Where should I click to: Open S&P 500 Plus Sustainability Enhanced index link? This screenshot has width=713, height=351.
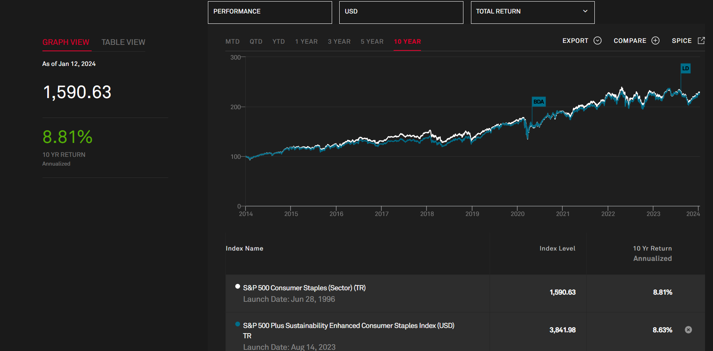tap(348, 326)
